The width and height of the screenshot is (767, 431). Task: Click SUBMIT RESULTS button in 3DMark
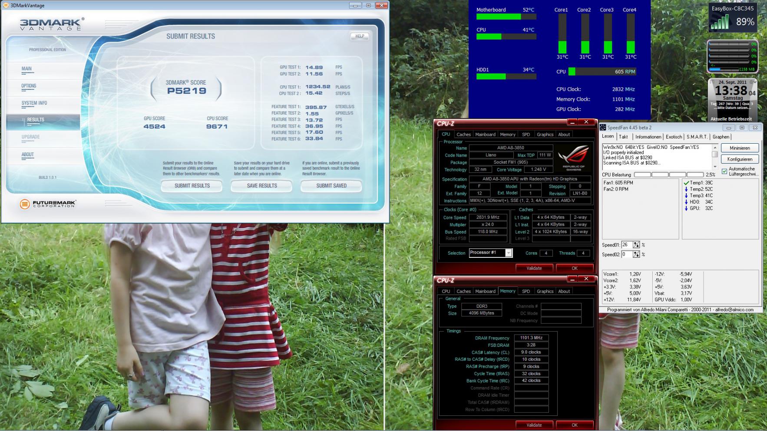pyautogui.click(x=192, y=186)
